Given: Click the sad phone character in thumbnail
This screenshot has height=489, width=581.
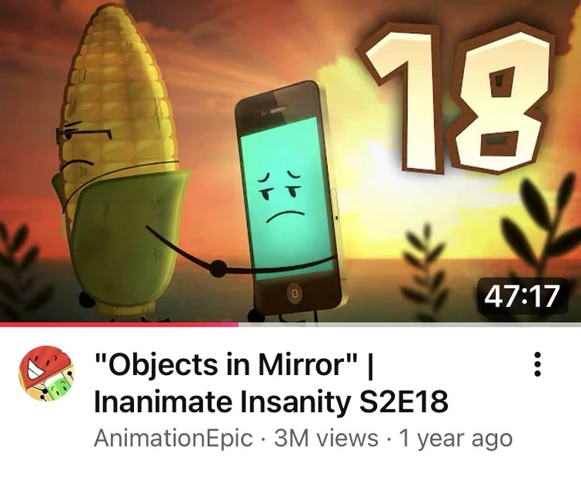Looking at the screenshot, I should coord(289,202).
